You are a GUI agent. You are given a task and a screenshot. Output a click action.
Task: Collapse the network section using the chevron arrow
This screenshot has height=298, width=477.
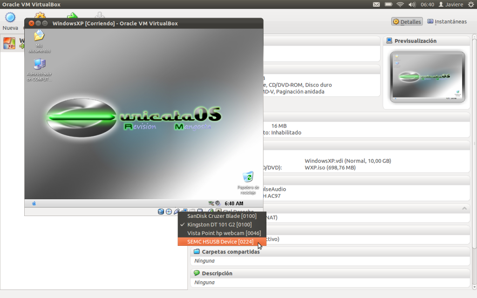click(464, 208)
